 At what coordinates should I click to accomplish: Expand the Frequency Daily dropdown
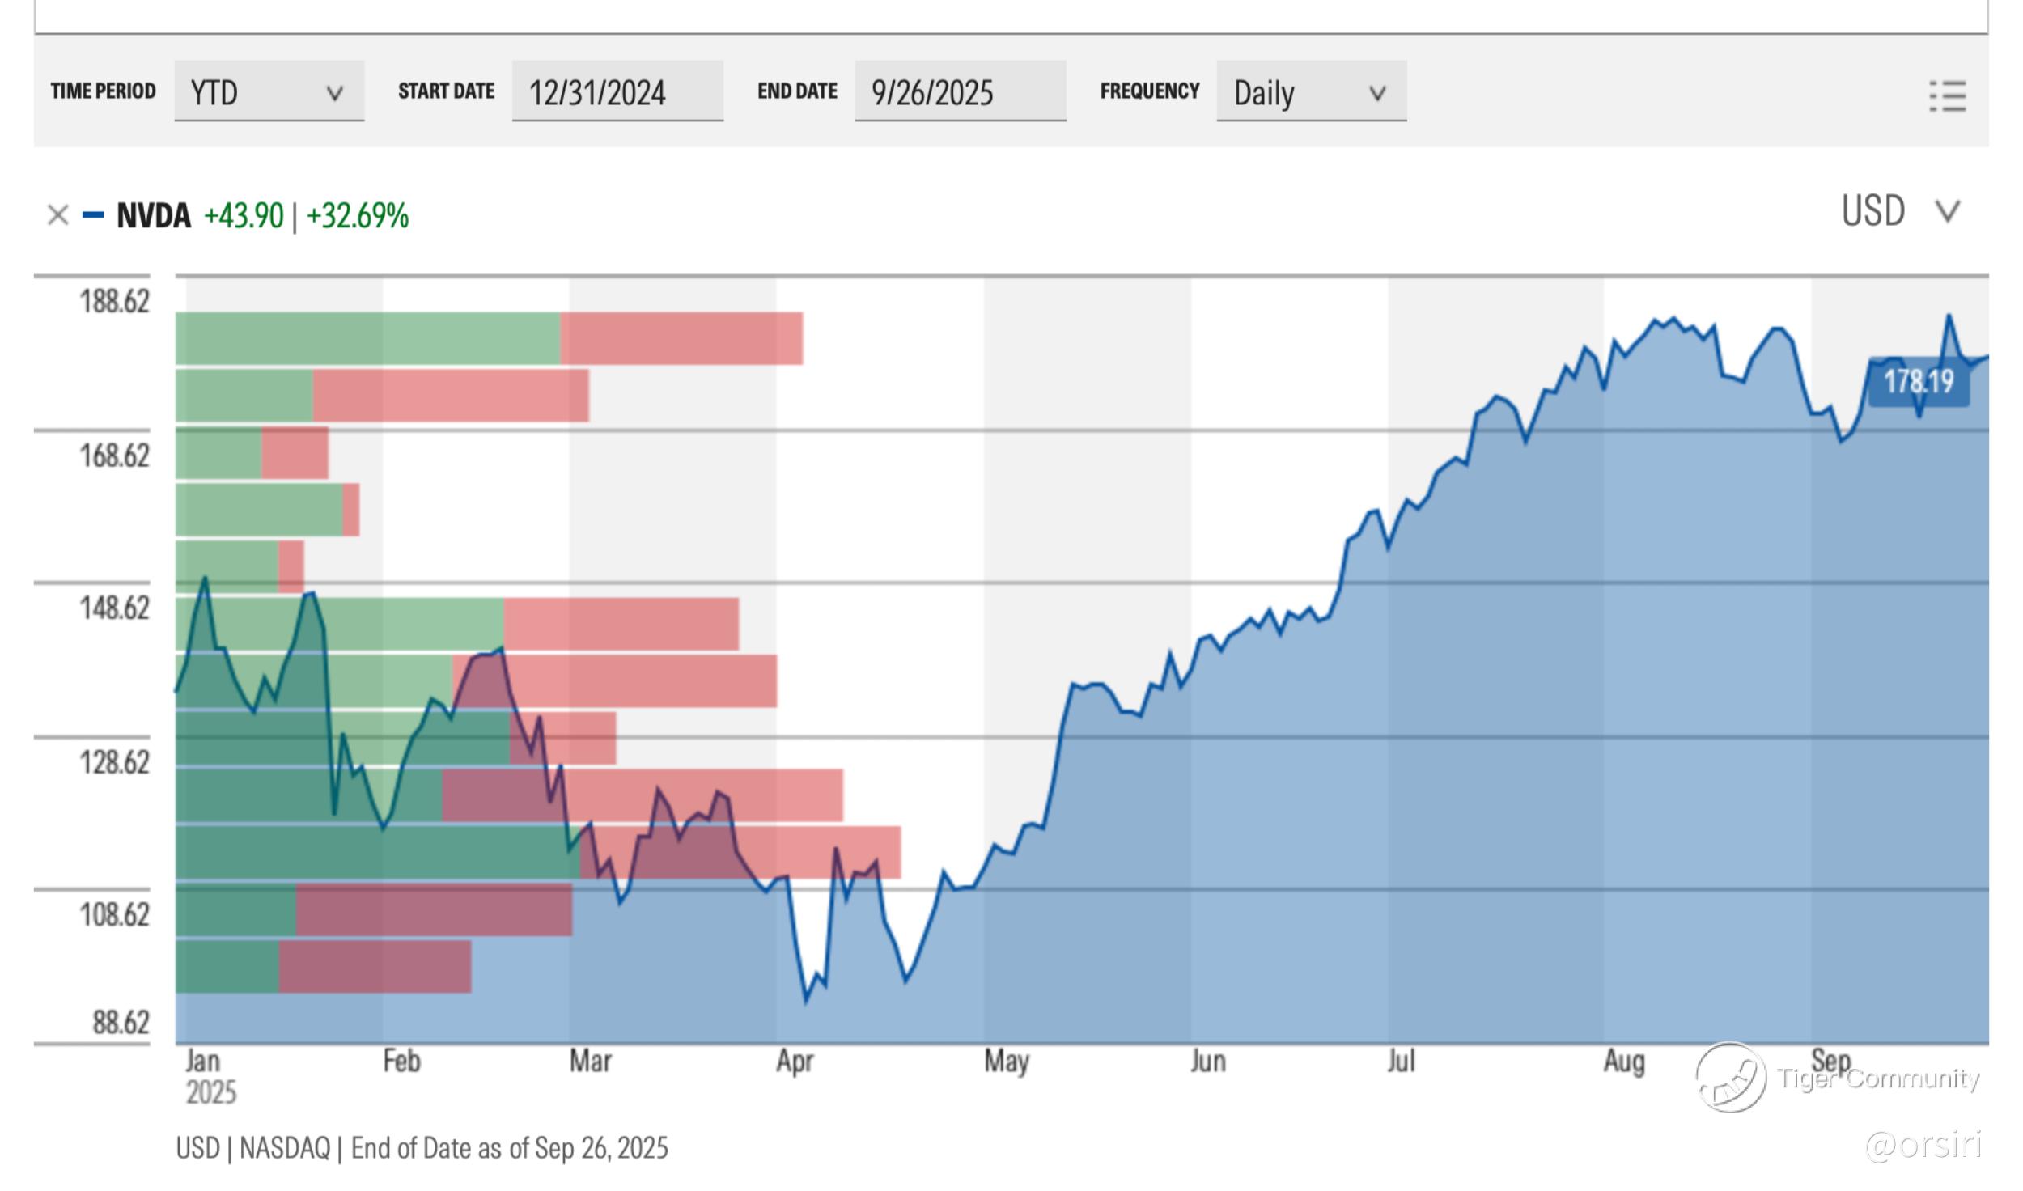[1310, 91]
